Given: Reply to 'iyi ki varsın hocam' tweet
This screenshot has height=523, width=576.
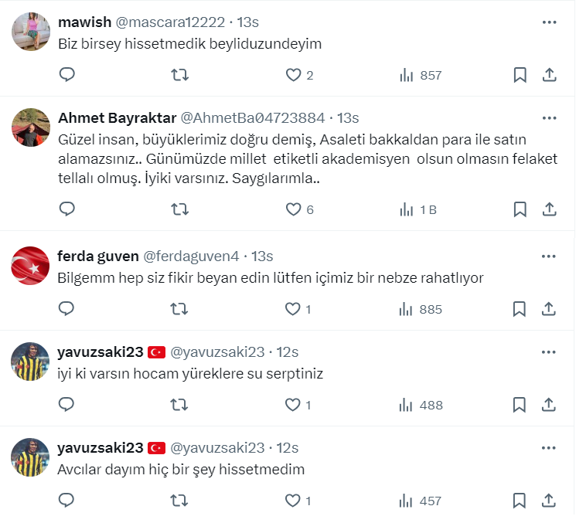Looking at the screenshot, I should pos(67,405).
